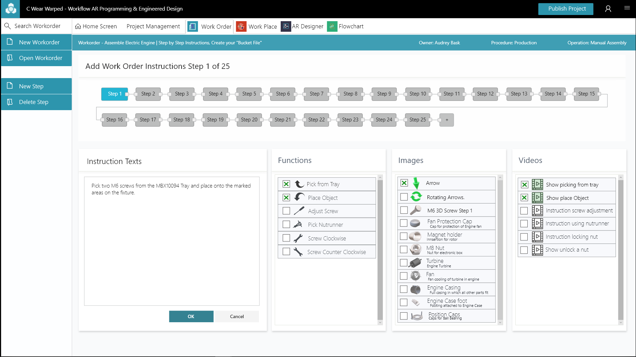Uncheck the Show place Object video checkbox
This screenshot has width=636, height=357.
pyautogui.click(x=525, y=198)
